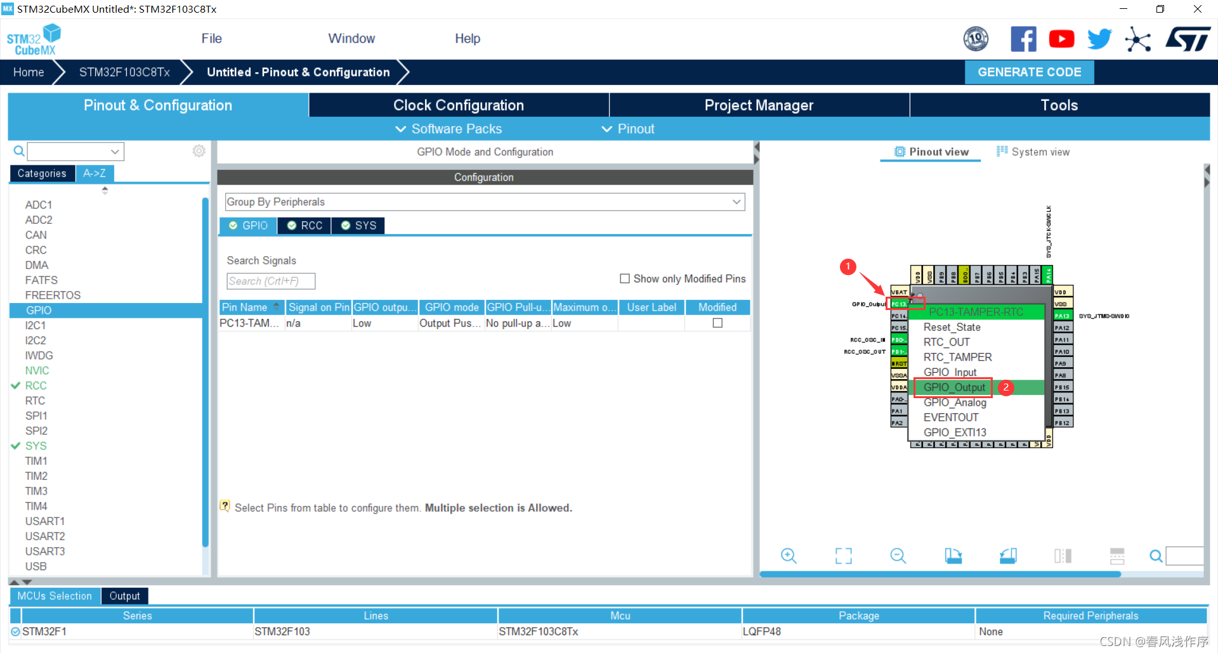Screen dimensions: 1218x653
Task: Click the PA15 pin on the chip
Action: coord(1037,275)
